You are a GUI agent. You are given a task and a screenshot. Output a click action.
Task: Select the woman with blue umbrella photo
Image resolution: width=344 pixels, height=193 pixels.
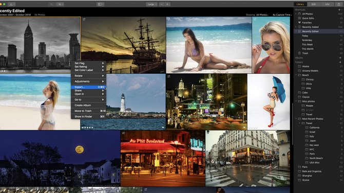[x=269, y=102]
